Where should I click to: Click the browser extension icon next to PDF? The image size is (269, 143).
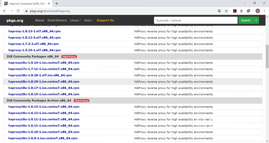pos(241,11)
